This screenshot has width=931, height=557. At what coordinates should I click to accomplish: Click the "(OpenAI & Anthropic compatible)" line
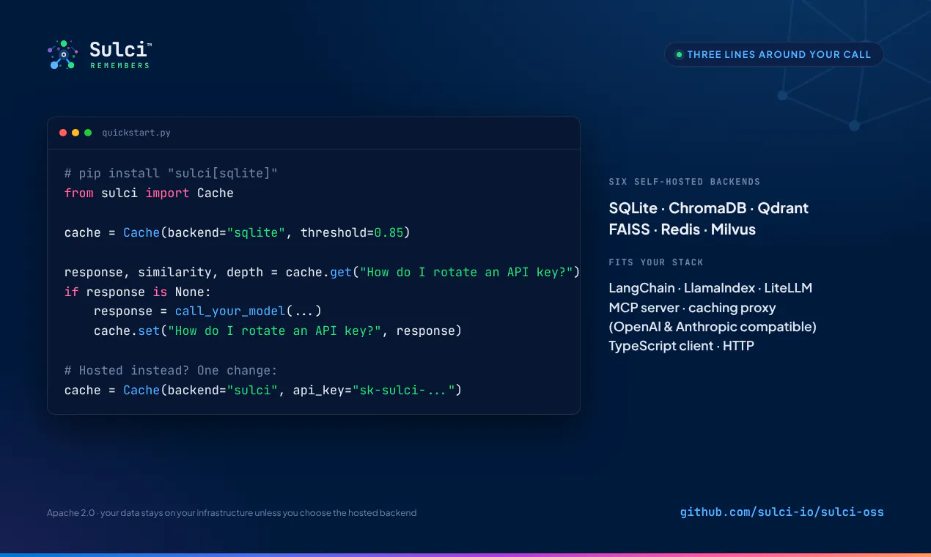pyautogui.click(x=713, y=327)
